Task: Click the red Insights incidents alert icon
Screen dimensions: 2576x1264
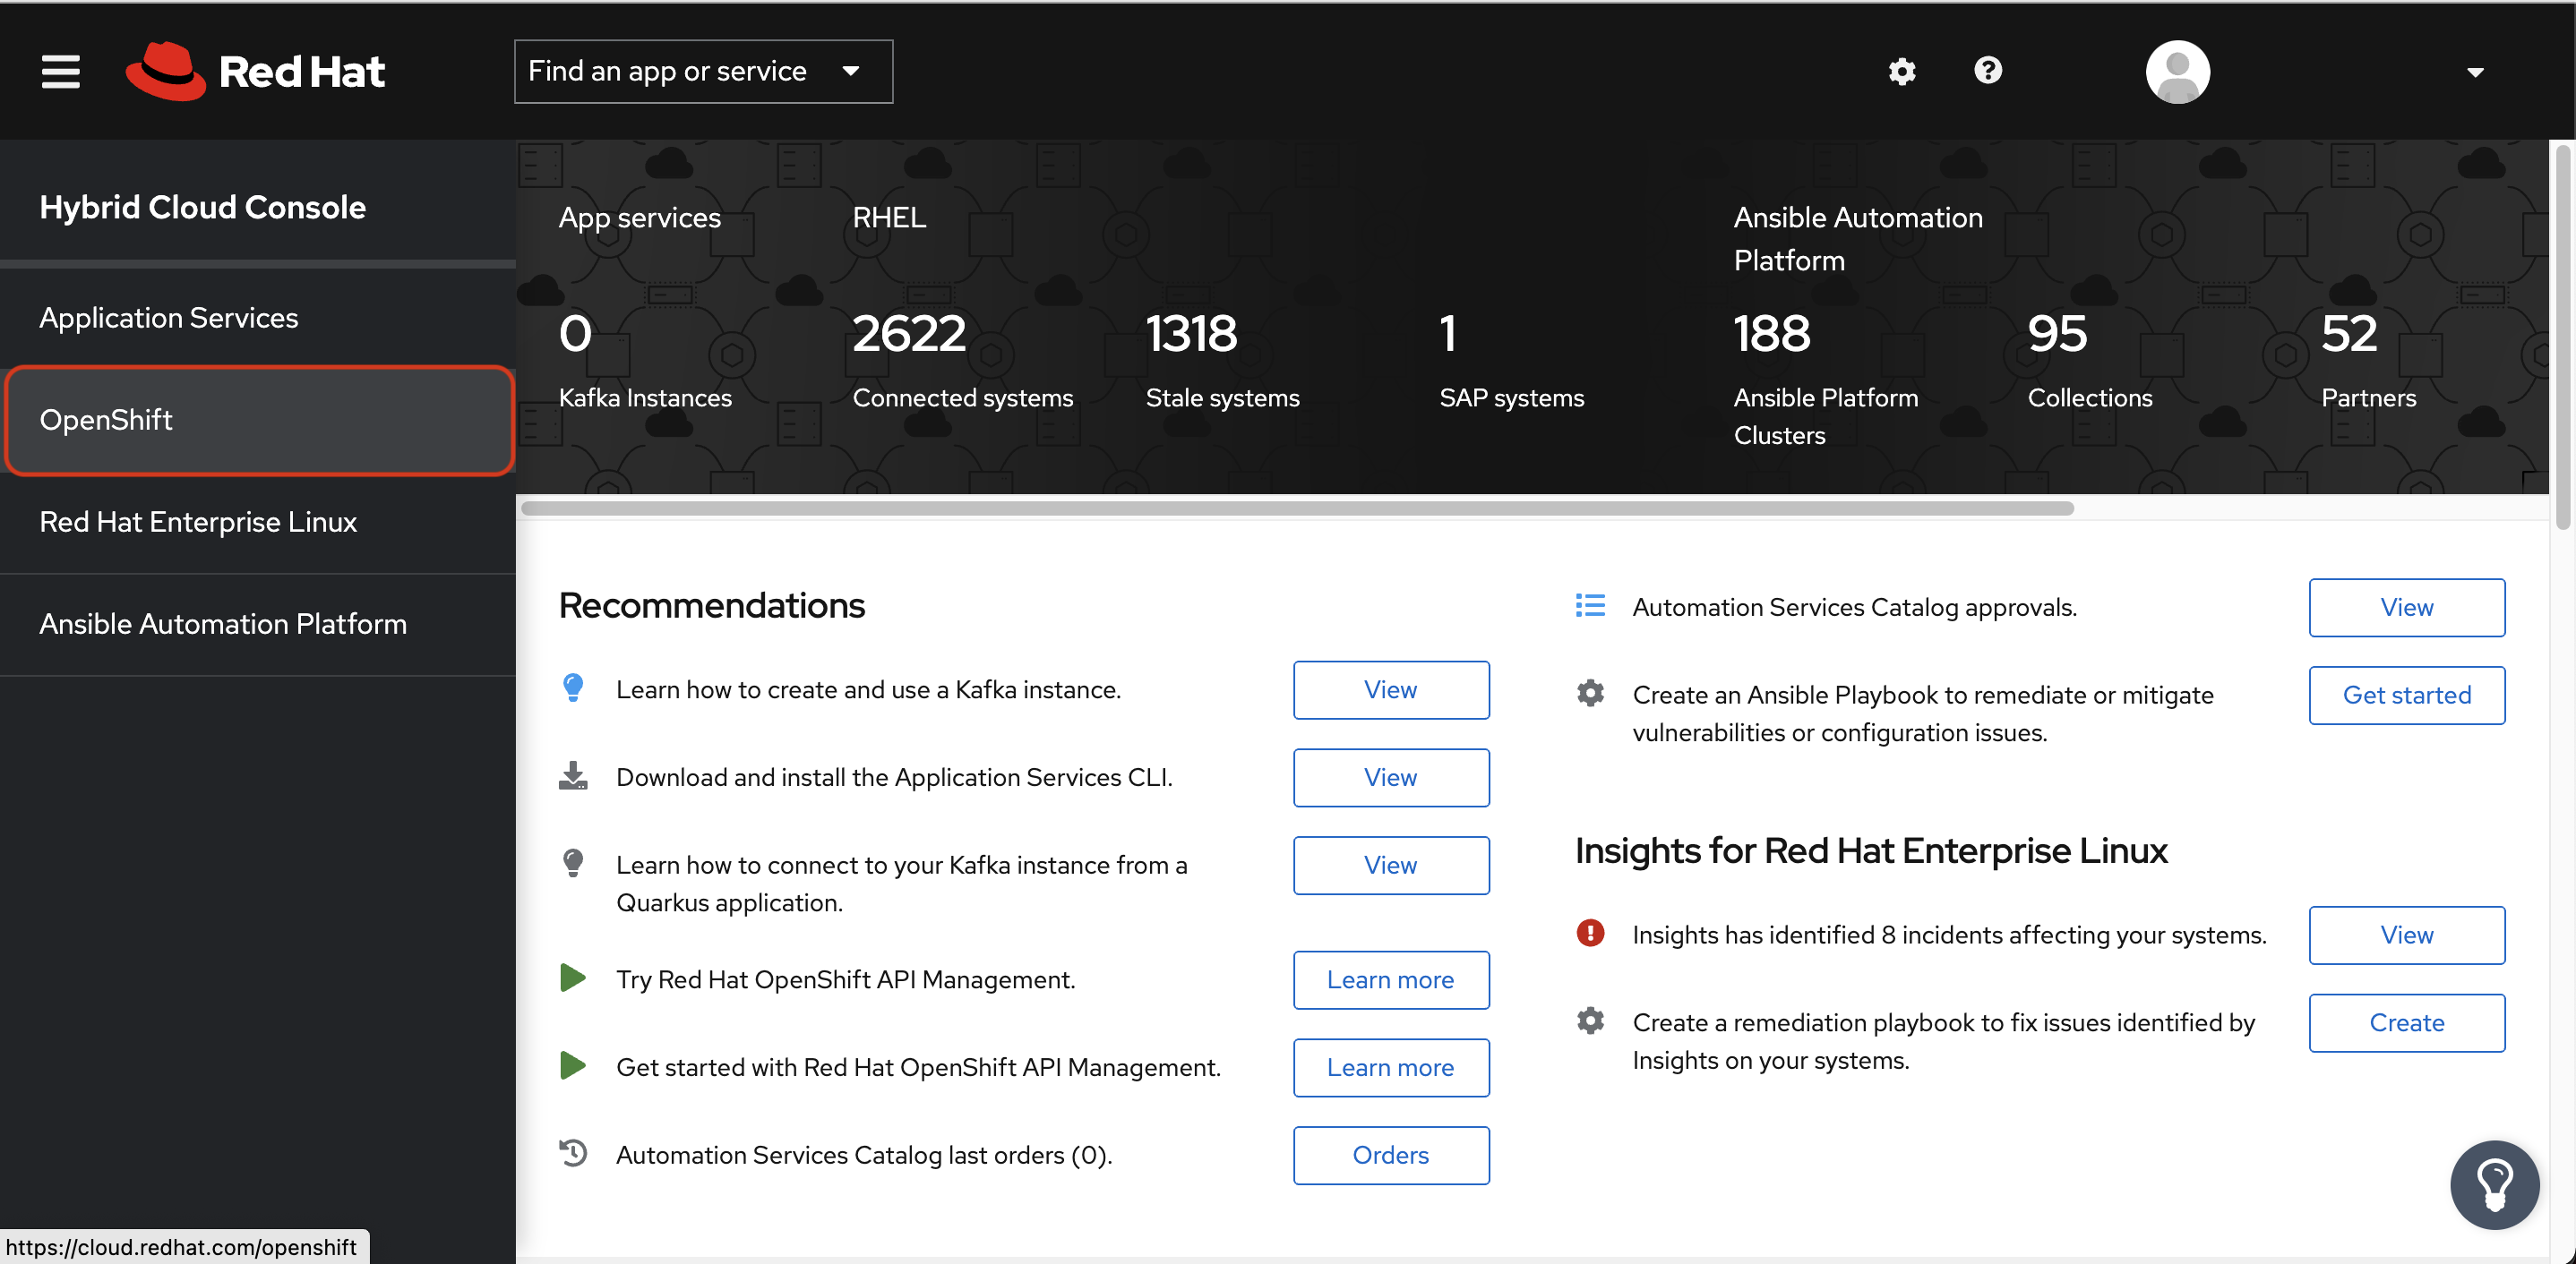Action: (x=1590, y=932)
